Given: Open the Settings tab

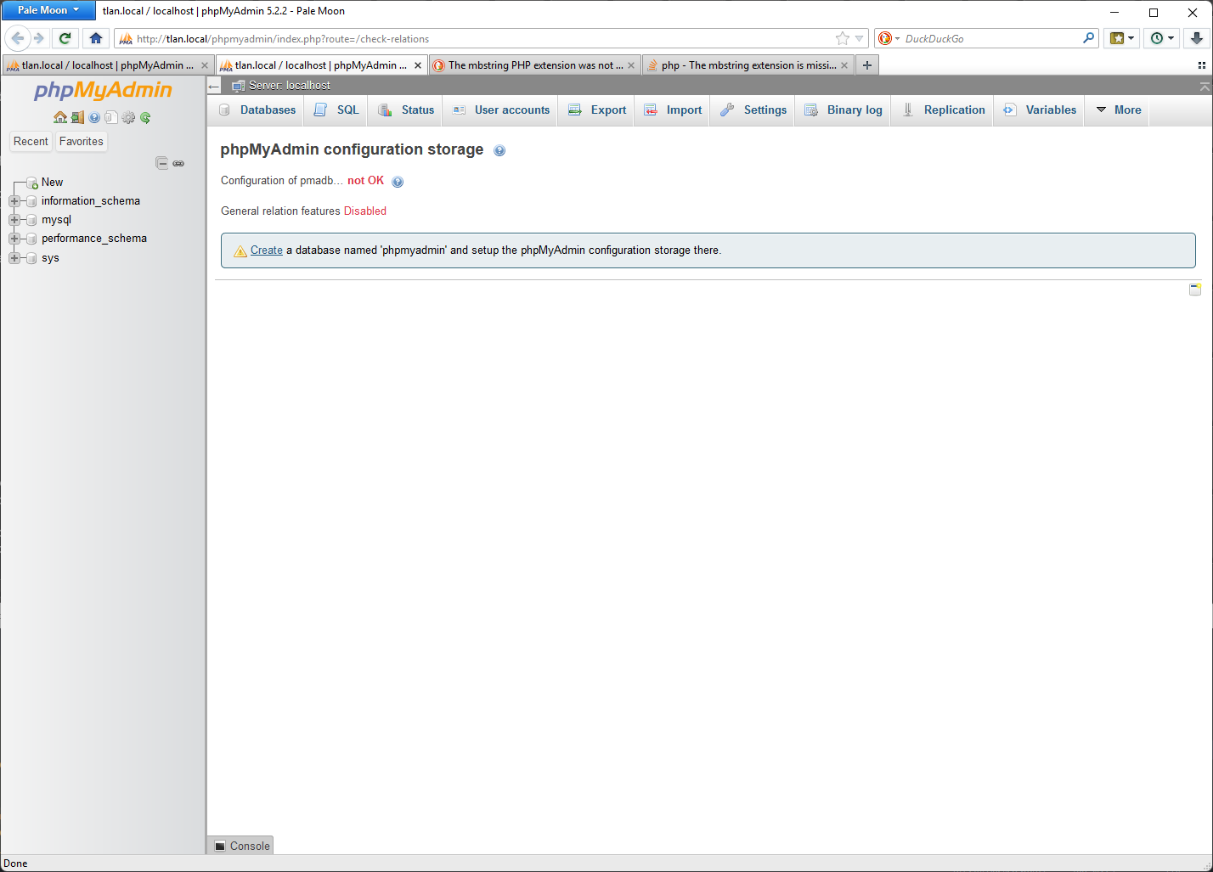Looking at the screenshot, I should 753,110.
